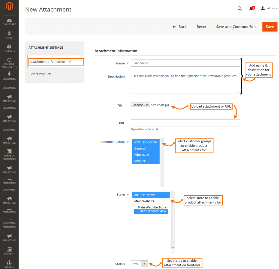This screenshot has width=279, height=269.
Task: Open the Sales section
Action: [9, 35]
